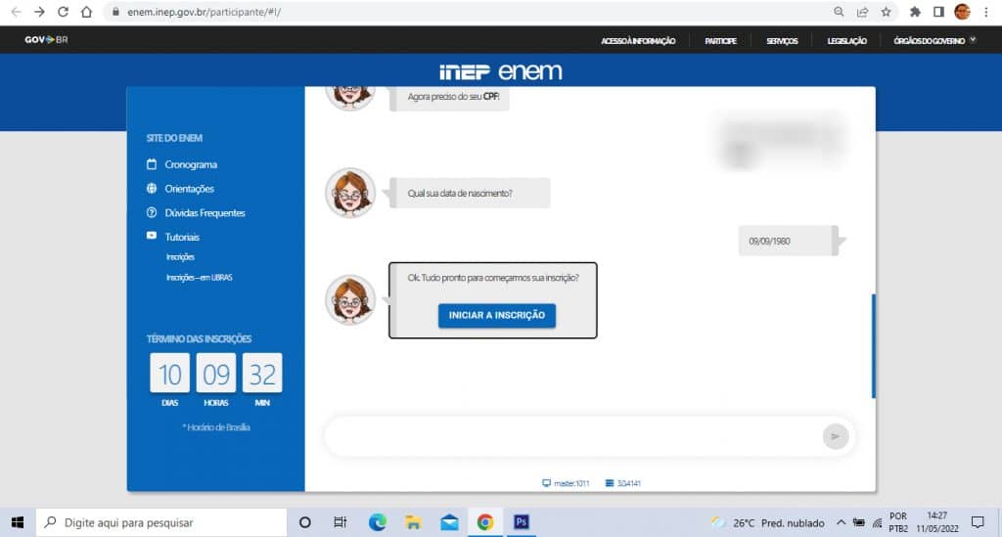
Task: Click the Dúvidas Frequentes question icon
Action: pyautogui.click(x=152, y=212)
